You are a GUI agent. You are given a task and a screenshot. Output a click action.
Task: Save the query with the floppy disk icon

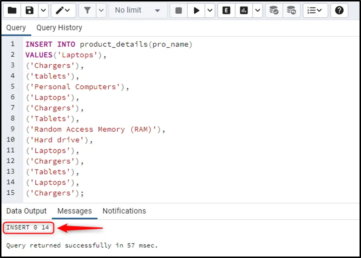click(29, 10)
